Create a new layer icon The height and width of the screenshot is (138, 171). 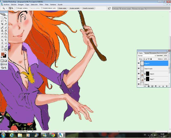click(163, 86)
